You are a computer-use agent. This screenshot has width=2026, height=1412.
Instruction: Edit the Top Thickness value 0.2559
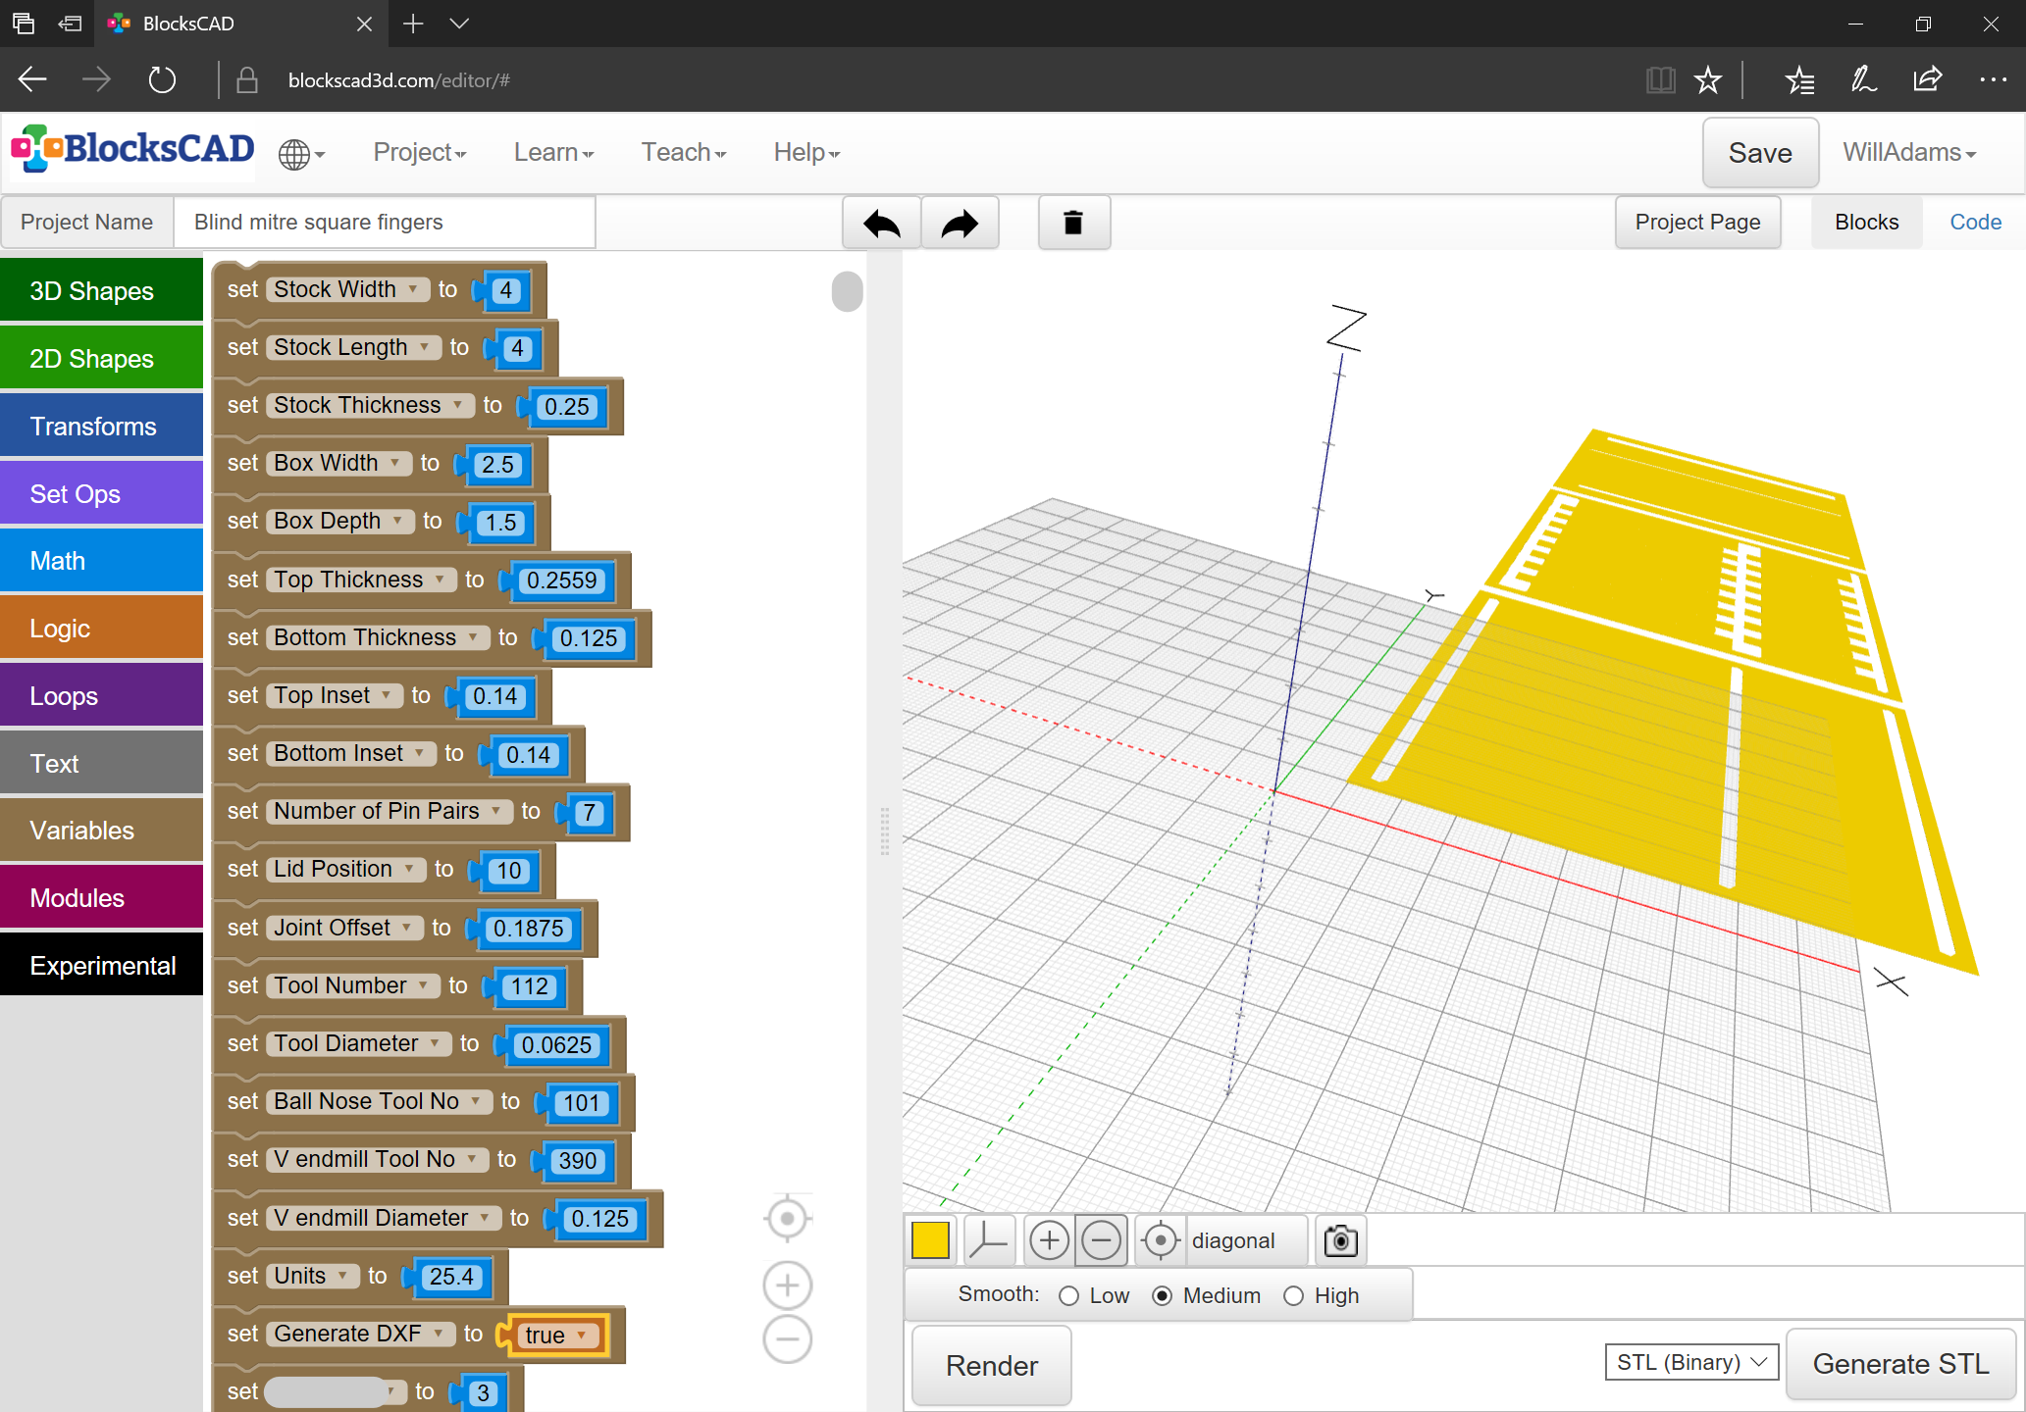tap(561, 580)
